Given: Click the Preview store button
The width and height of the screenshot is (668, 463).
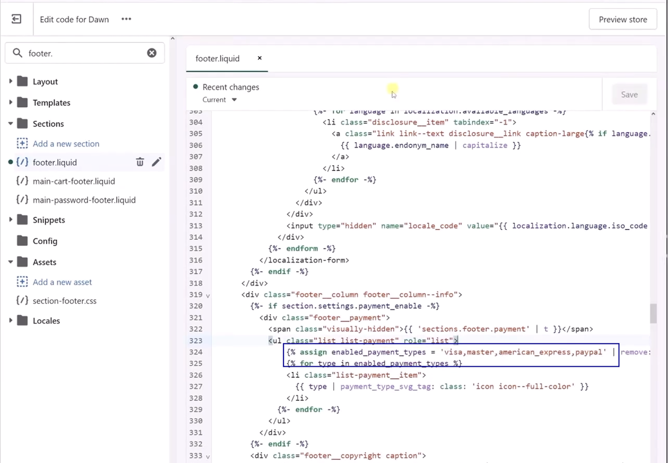Looking at the screenshot, I should tap(622, 19).
